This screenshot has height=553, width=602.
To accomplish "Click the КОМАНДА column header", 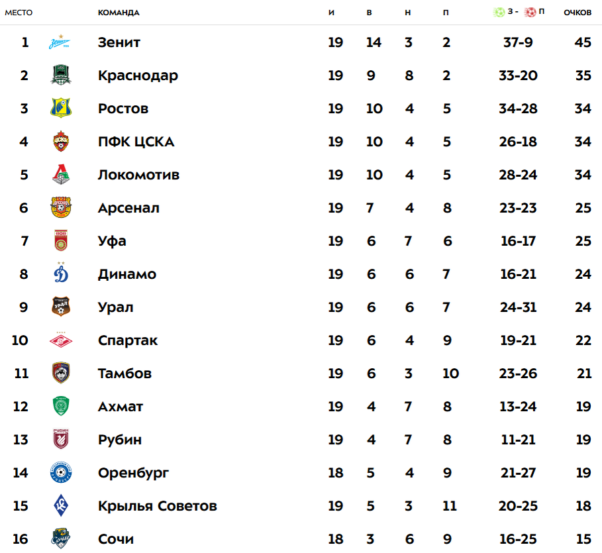I will [x=119, y=13].
